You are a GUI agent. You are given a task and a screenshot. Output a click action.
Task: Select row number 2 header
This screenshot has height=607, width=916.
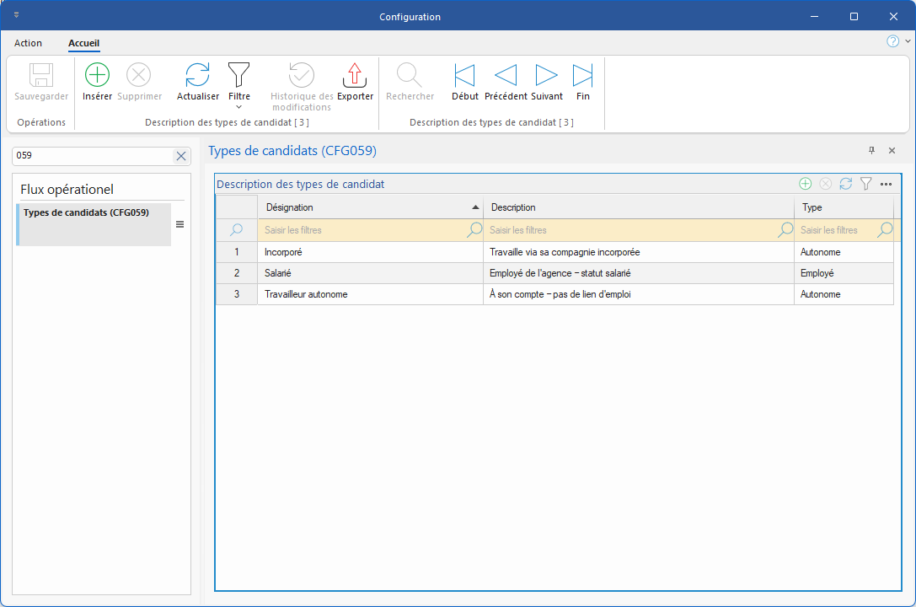(237, 273)
